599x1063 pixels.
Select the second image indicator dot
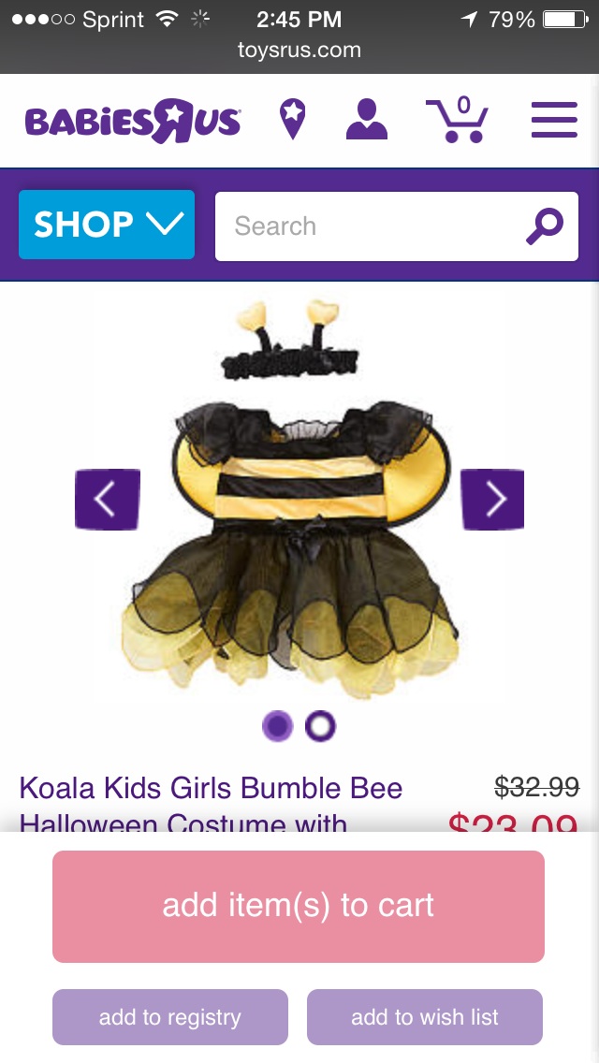click(320, 726)
